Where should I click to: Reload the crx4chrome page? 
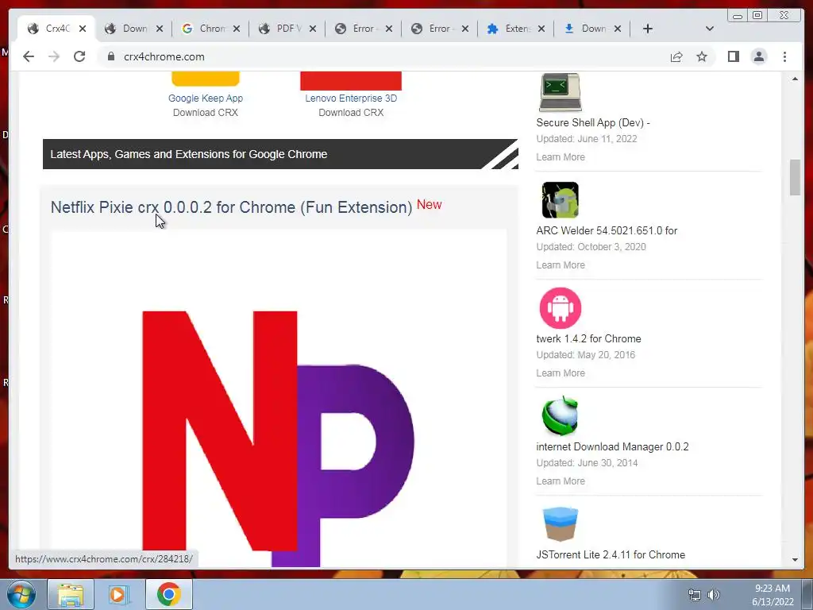79,56
